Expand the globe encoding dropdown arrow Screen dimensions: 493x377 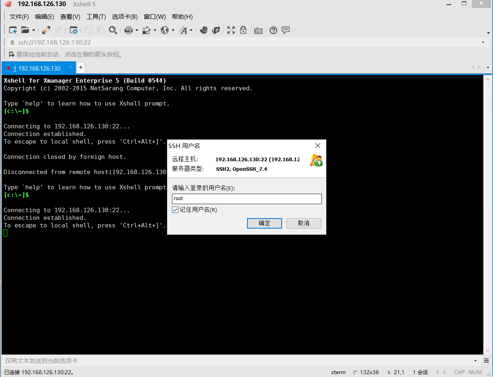[173, 30]
